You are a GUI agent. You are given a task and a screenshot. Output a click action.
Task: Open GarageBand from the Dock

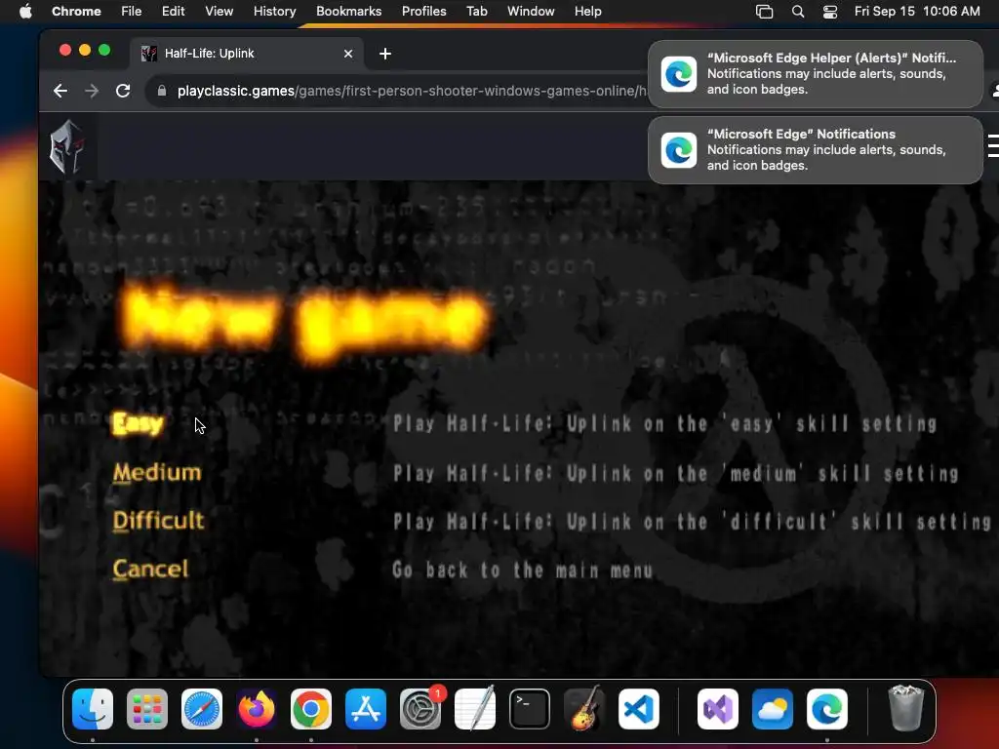[x=584, y=709]
